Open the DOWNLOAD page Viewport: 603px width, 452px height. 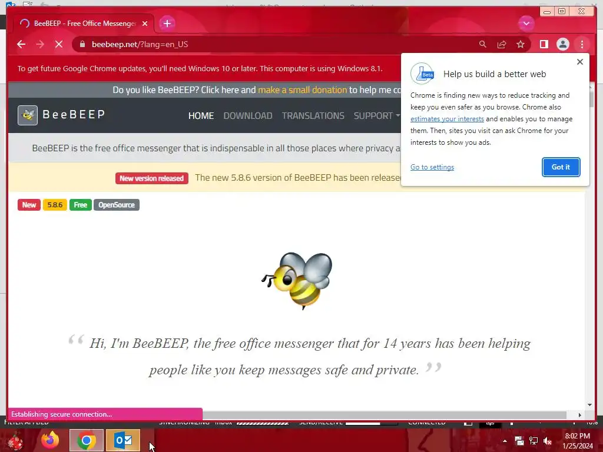click(x=248, y=116)
